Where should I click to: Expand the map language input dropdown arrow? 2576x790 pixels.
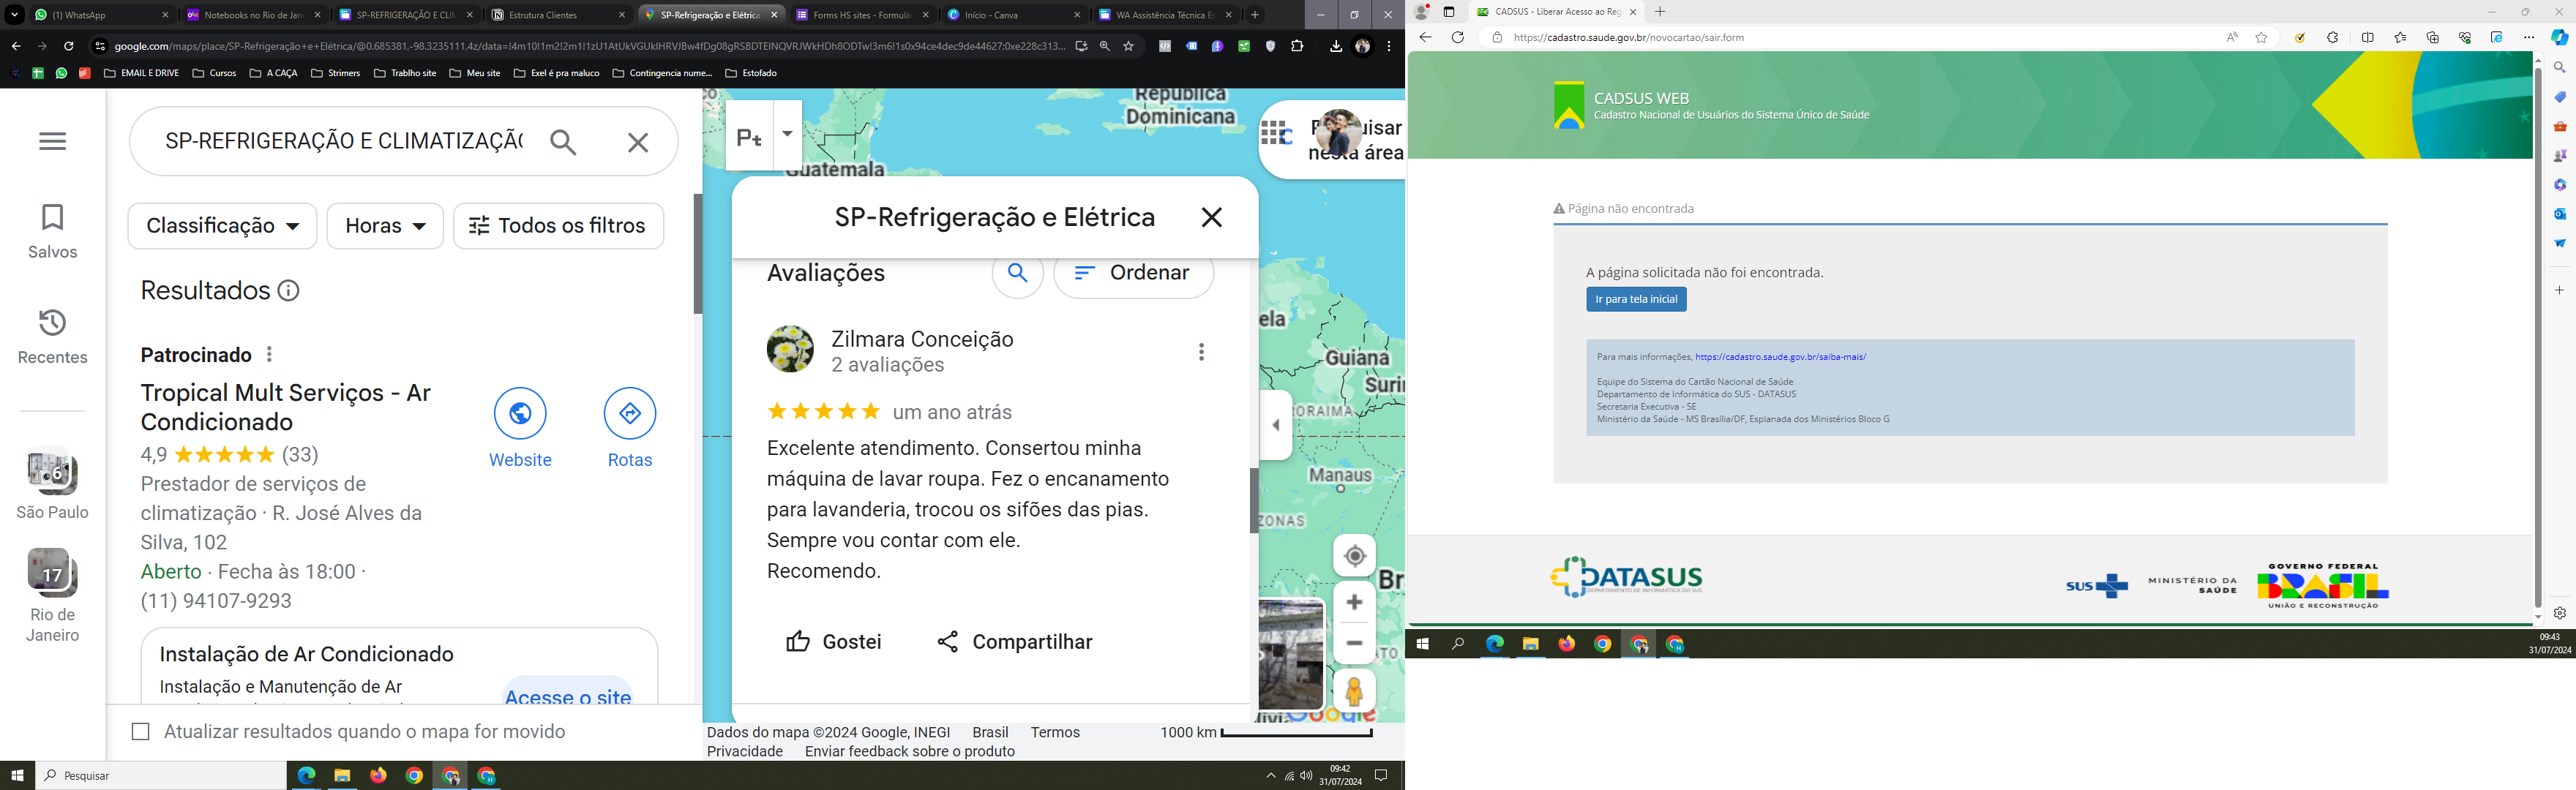(787, 134)
